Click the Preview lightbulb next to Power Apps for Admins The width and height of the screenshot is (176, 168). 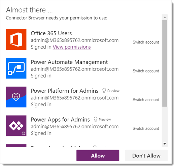[96, 119]
